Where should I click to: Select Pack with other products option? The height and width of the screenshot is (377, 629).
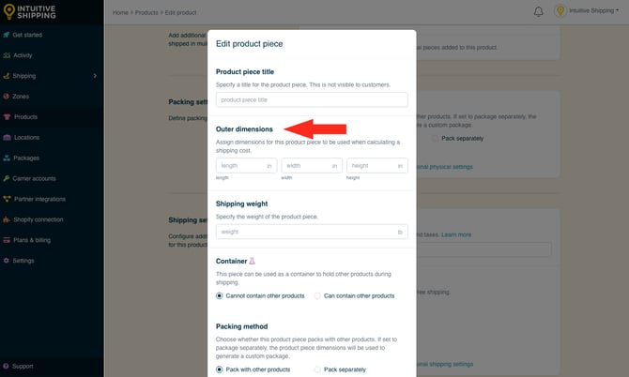pos(220,369)
